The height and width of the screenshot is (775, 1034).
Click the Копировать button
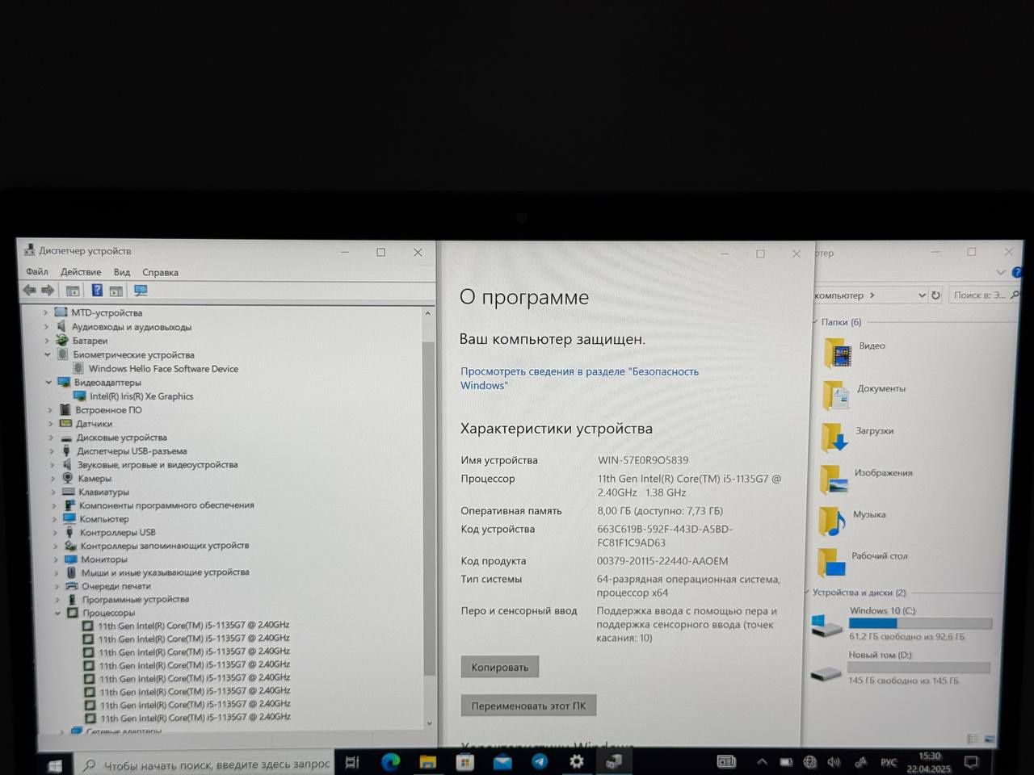500,667
